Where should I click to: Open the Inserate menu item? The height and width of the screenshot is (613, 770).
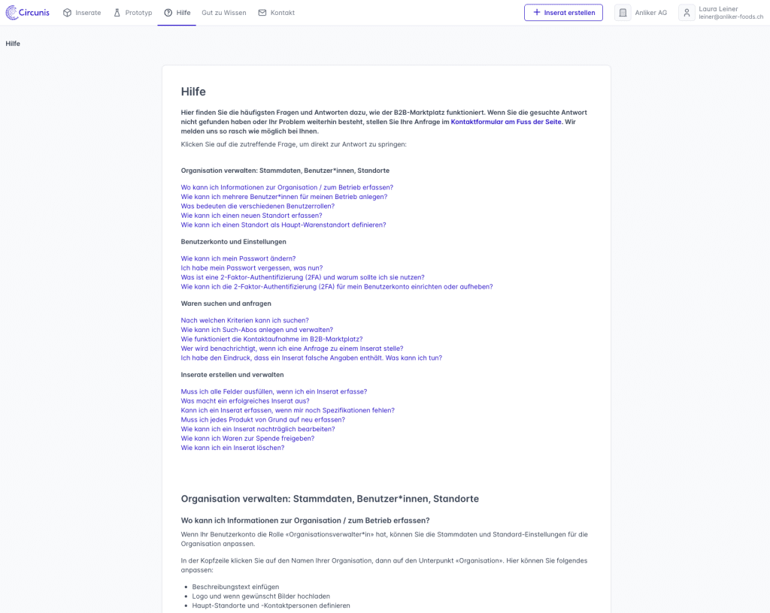(88, 13)
